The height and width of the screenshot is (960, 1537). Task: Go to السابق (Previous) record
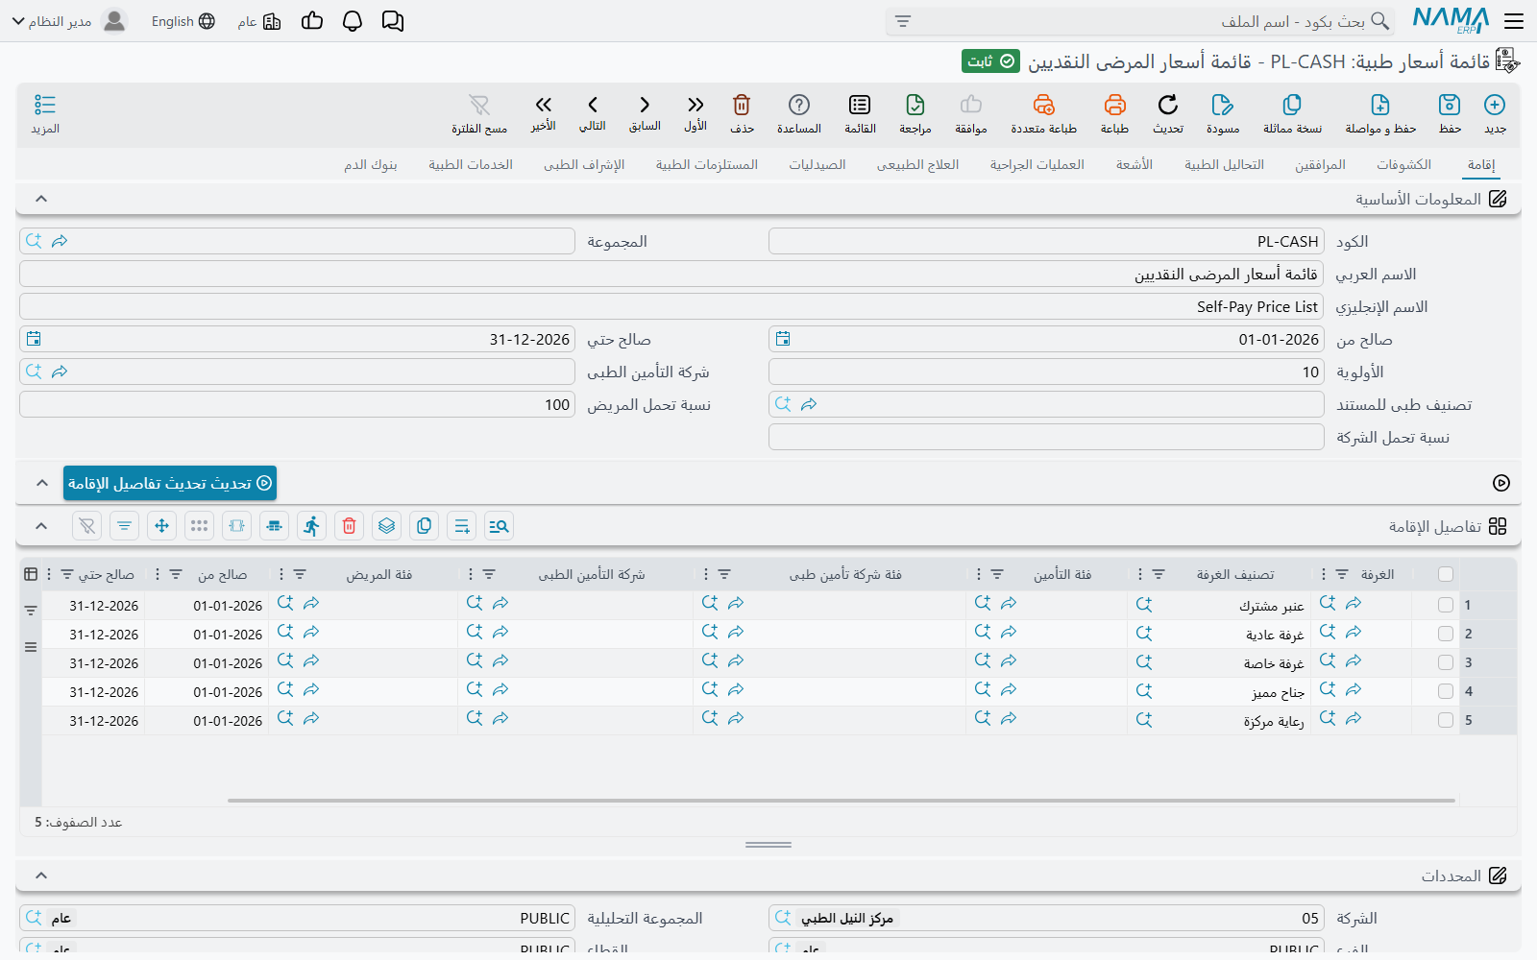tap(645, 105)
